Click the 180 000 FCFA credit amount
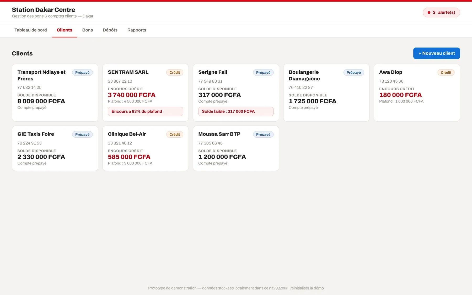The height and width of the screenshot is (295, 472). (x=400, y=95)
